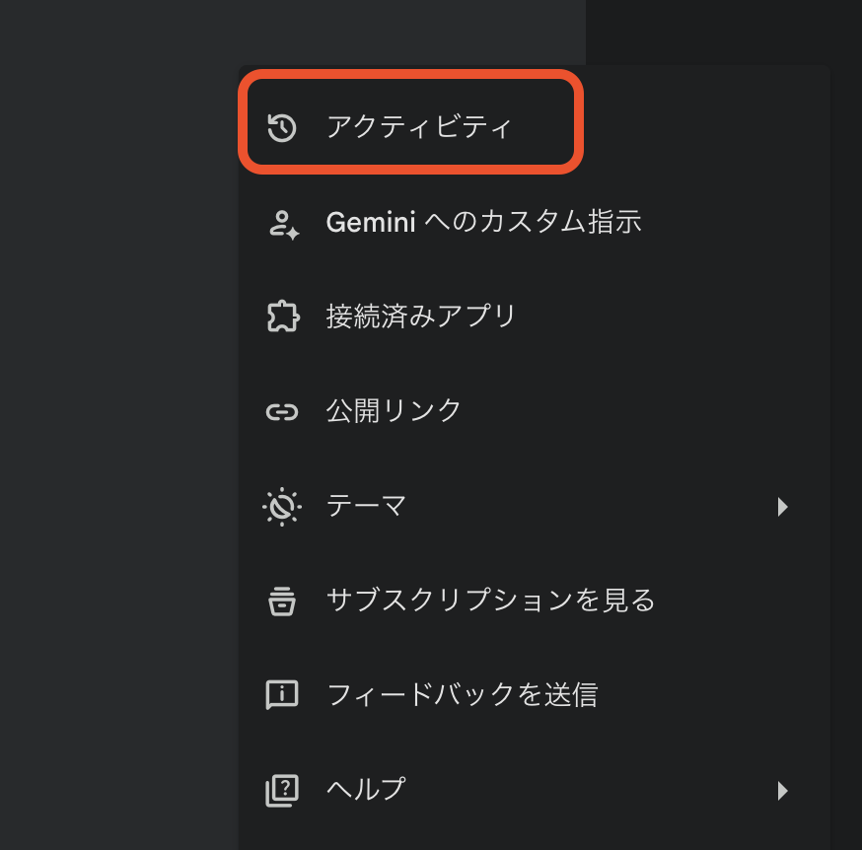Click the empty dark sidebar left of the menu

[118, 444]
